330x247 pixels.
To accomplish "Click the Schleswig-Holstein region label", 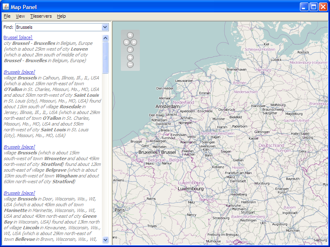I will click(260, 49).
